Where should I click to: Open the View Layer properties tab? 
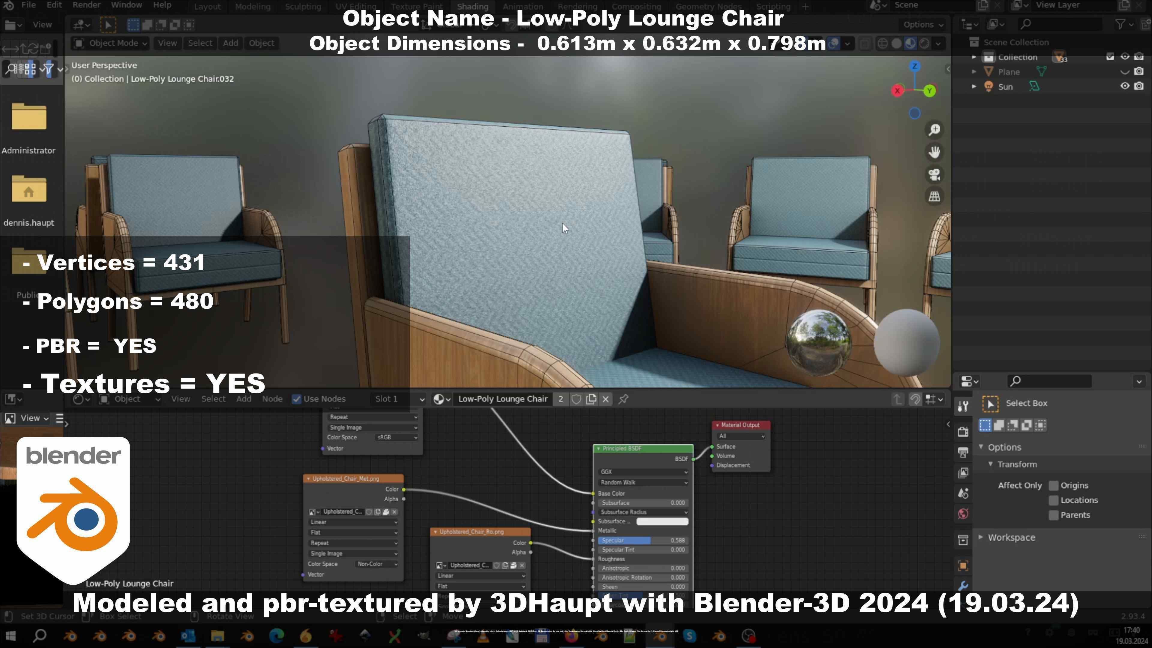coord(963,473)
